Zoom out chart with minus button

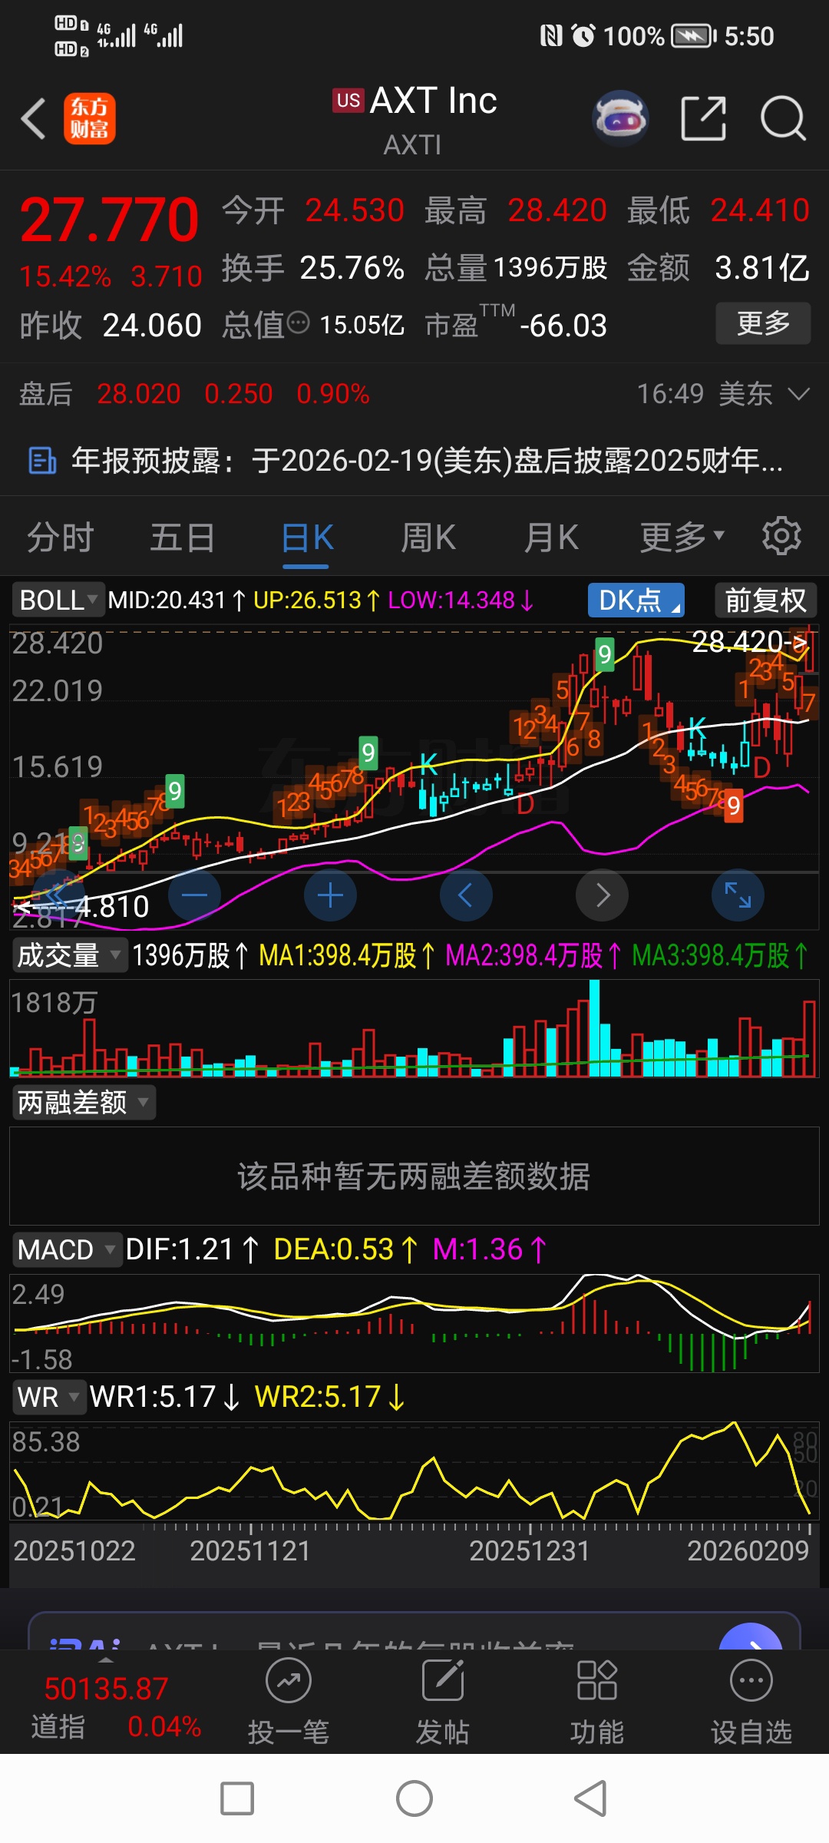(x=194, y=895)
